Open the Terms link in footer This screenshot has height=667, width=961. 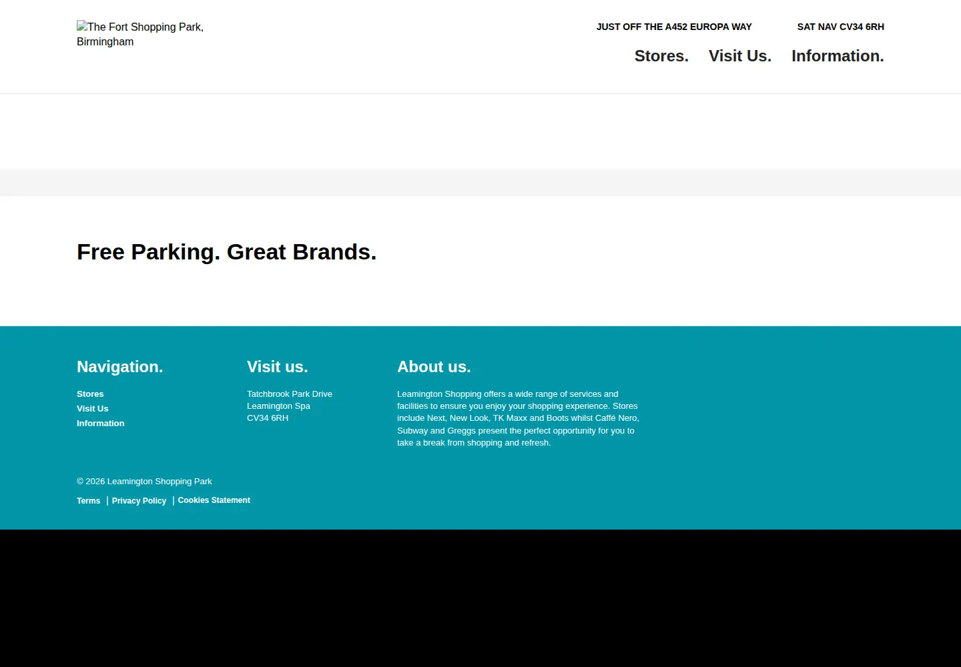pyautogui.click(x=88, y=501)
